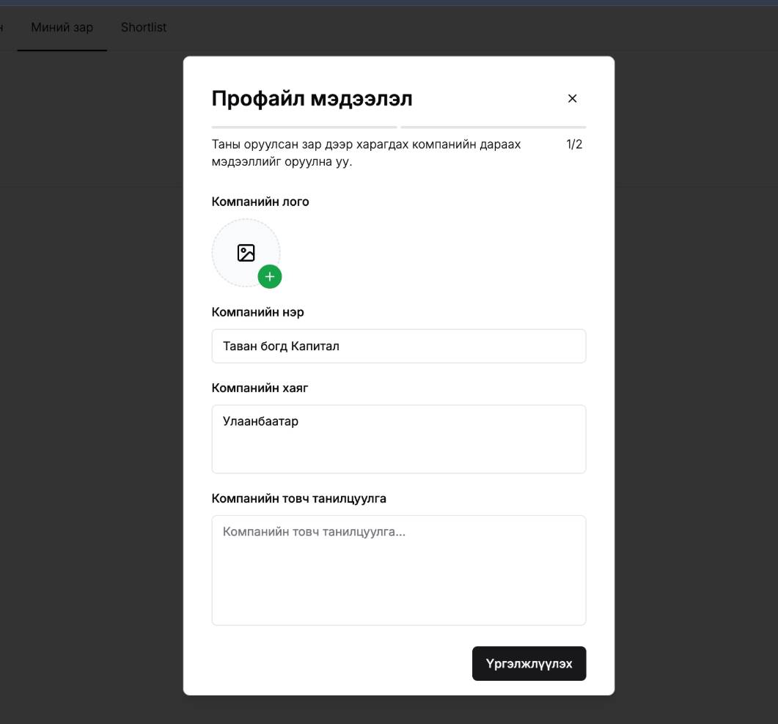Screen dimensions: 778x724
Task: Click the dialog description paragraph text
Action: pos(366,152)
